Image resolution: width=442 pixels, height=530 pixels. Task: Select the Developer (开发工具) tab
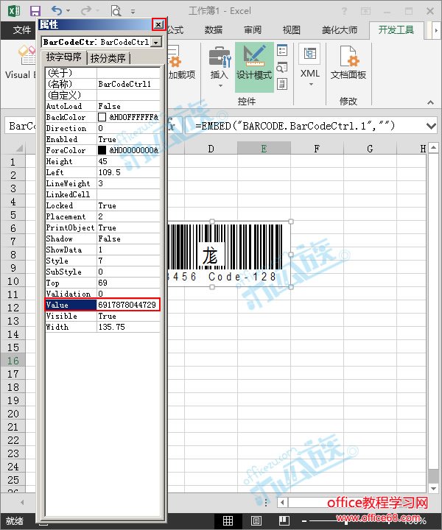pyautogui.click(x=396, y=30)
